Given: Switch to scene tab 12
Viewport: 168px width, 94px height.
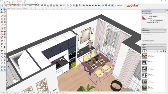Looking at the screenshot, I should [x=69, y=8].
